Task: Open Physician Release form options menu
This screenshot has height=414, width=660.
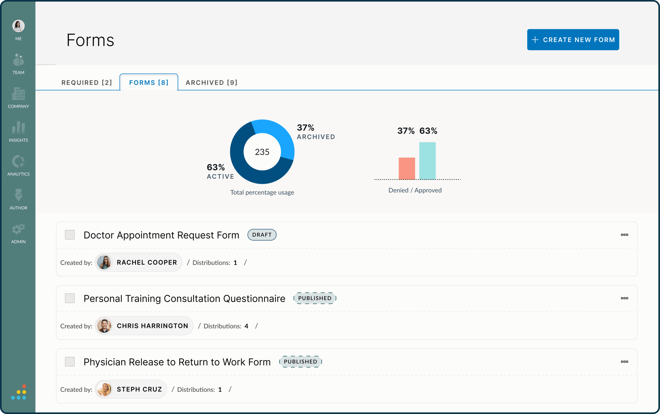Action: pyautogui.click(x=625, y=361)
